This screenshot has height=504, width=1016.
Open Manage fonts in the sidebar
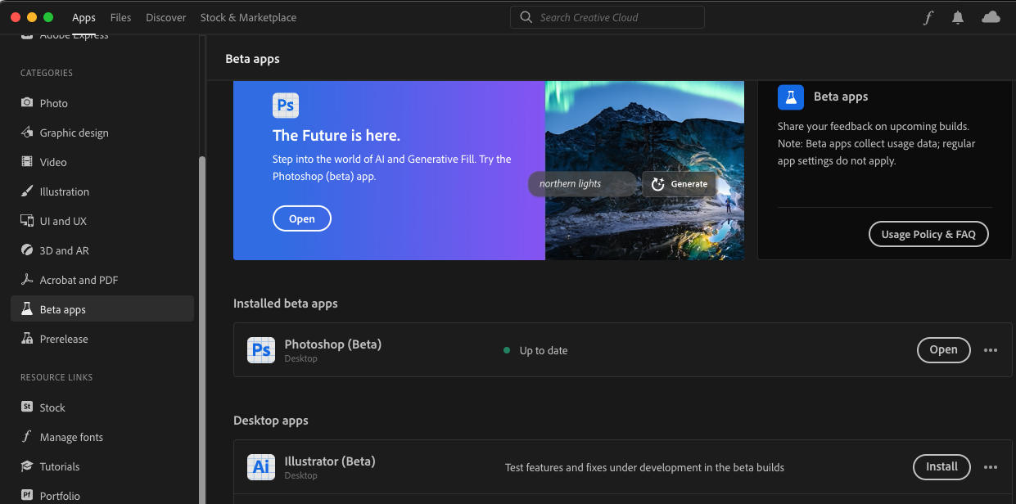tap(72, 436)
